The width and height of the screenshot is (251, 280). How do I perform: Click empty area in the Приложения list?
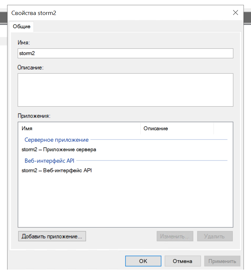(x=125, y=202)
